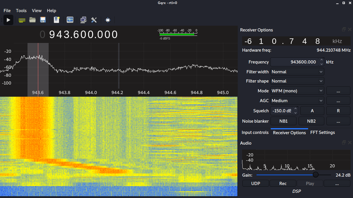Click the 945.0 label on frequency axis
Image resolution: width=353 pixels, height=198 pixels.
click(223, 93)
